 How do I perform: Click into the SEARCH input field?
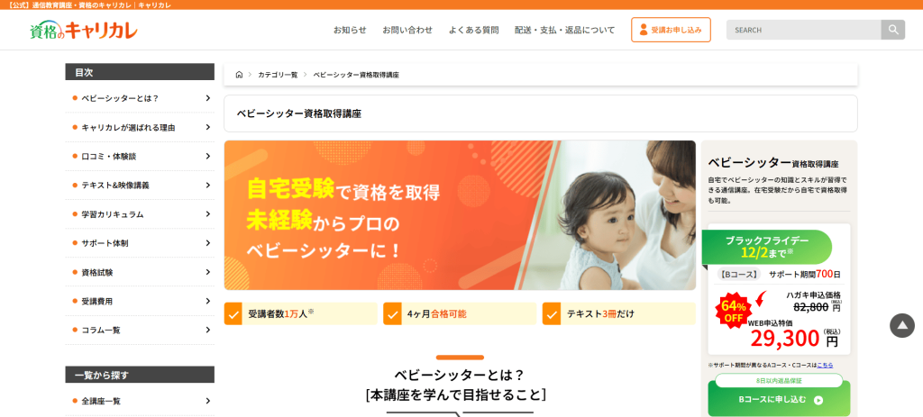[803, 30]
